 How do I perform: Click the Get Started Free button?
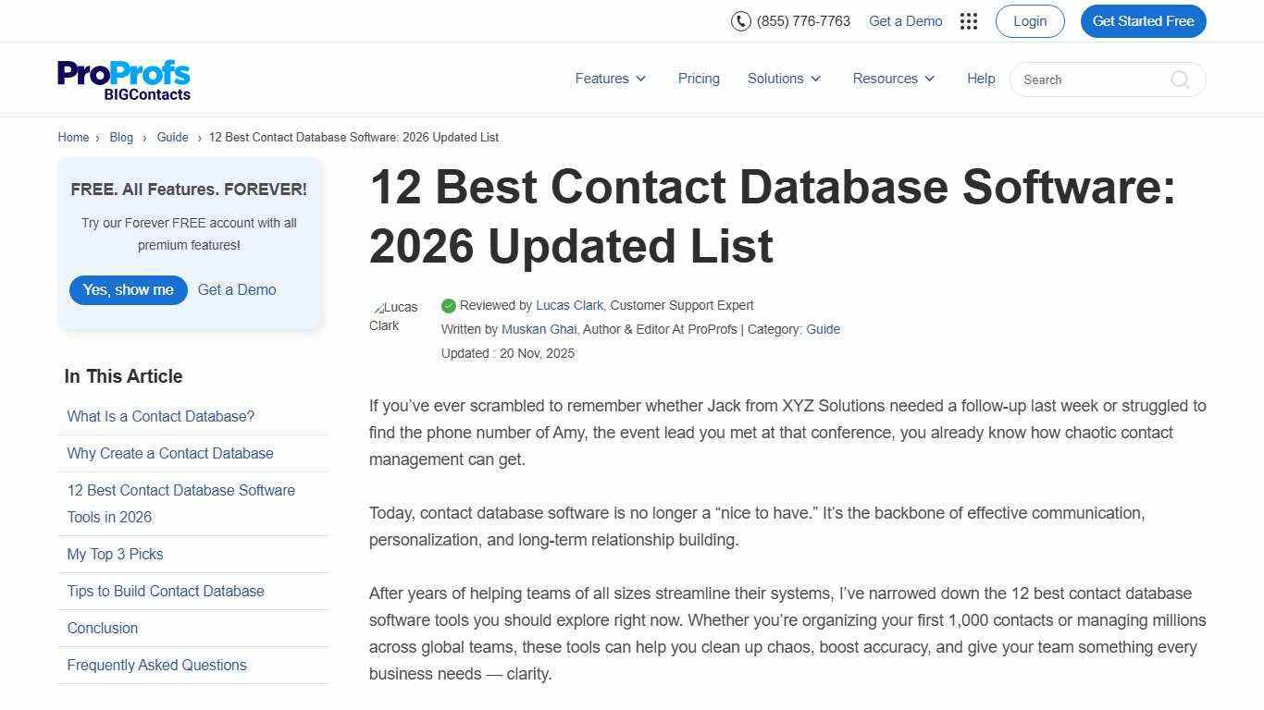1143,20
